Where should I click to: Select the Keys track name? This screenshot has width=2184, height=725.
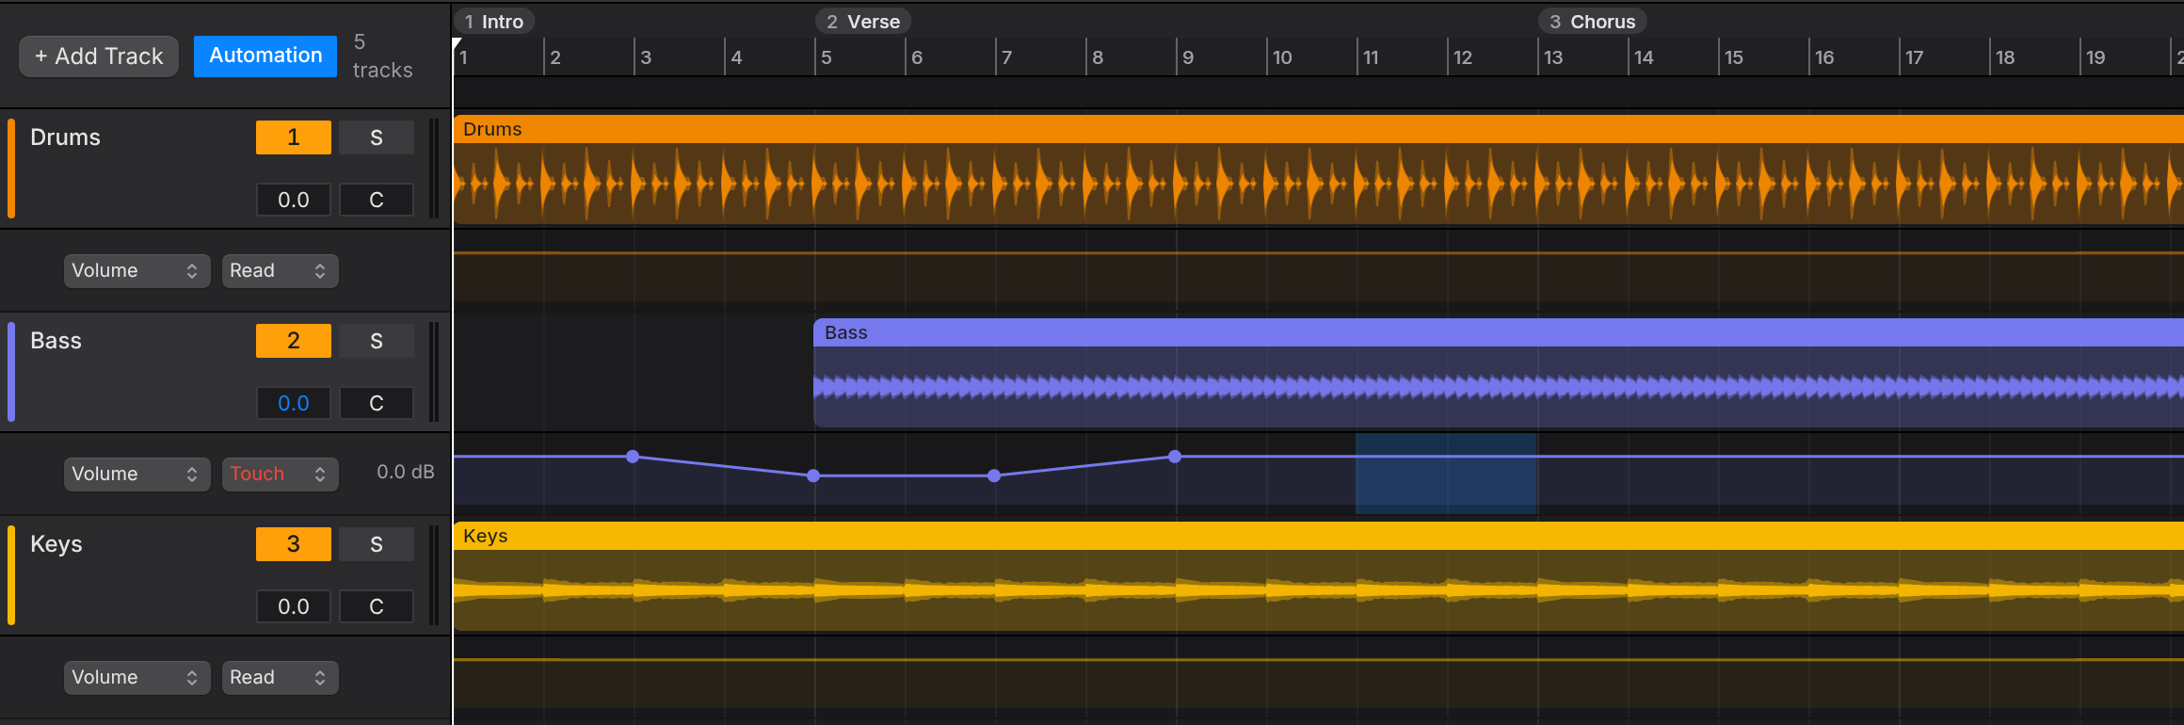(56, 544)
